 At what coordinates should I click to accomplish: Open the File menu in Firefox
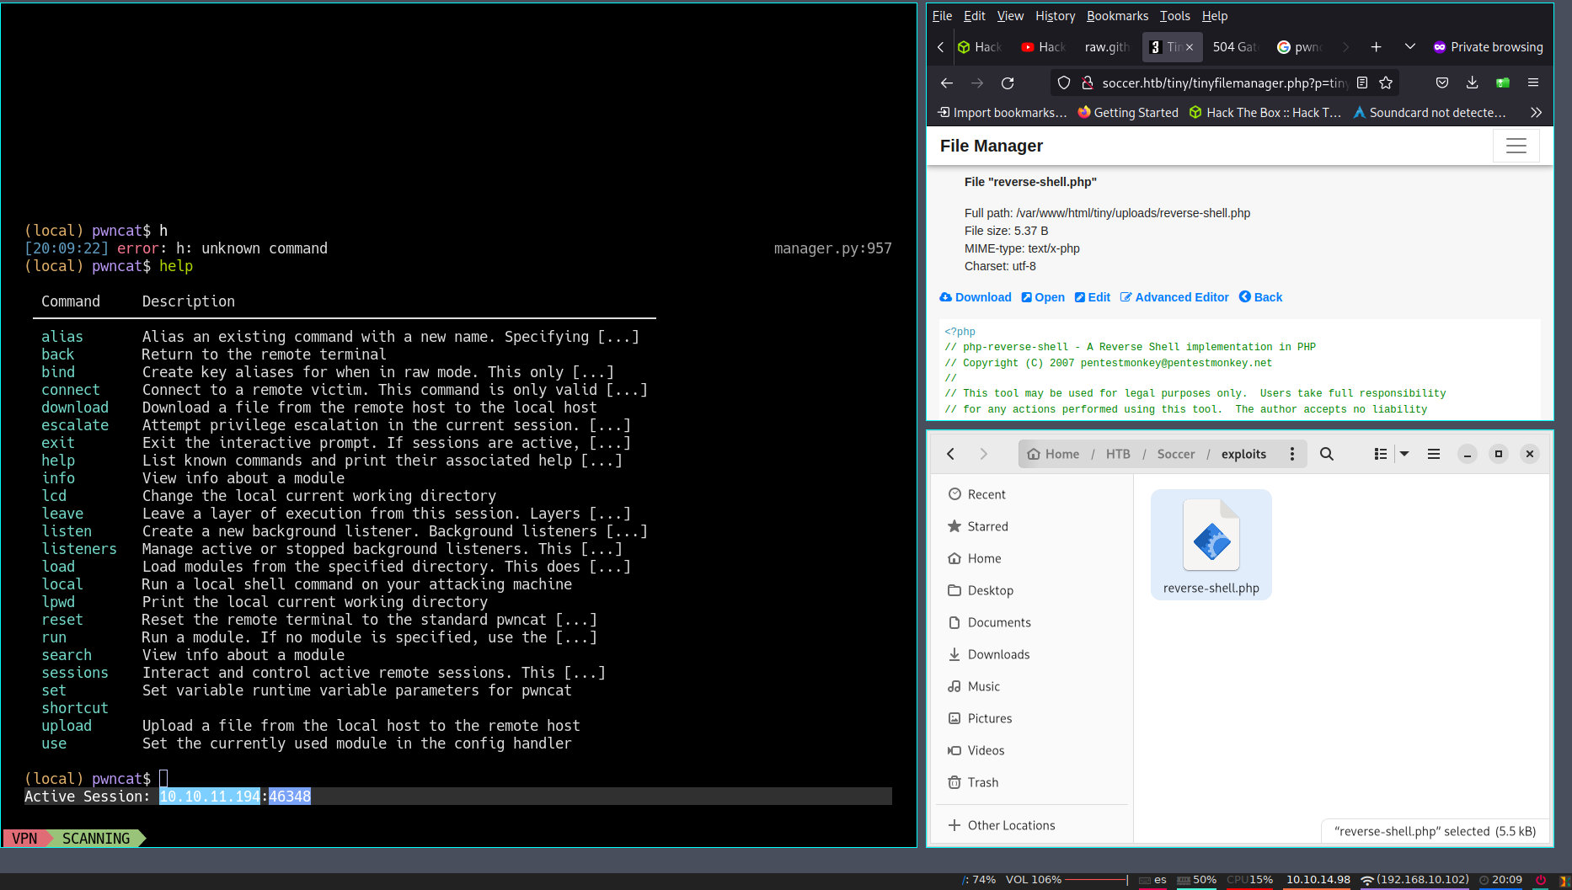pyautogui.click(x=942, y=16)
